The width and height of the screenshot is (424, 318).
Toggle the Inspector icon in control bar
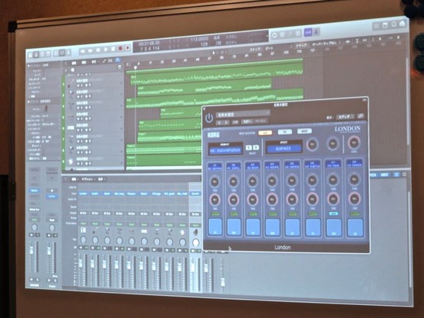pos(37,54)
